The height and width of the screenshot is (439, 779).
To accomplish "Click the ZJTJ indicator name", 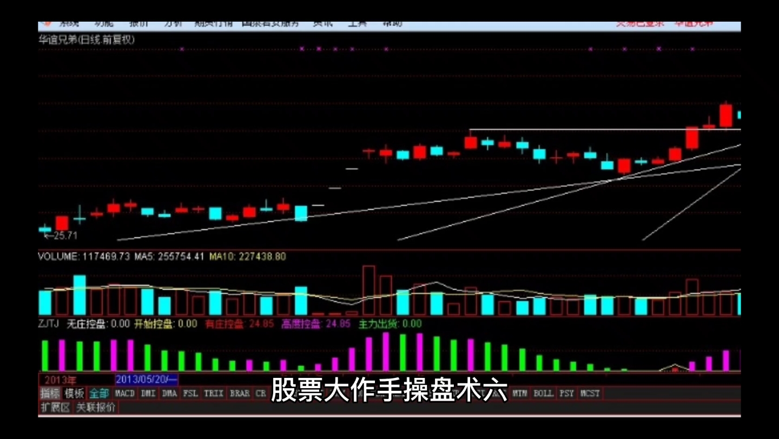I will (49, 324).
